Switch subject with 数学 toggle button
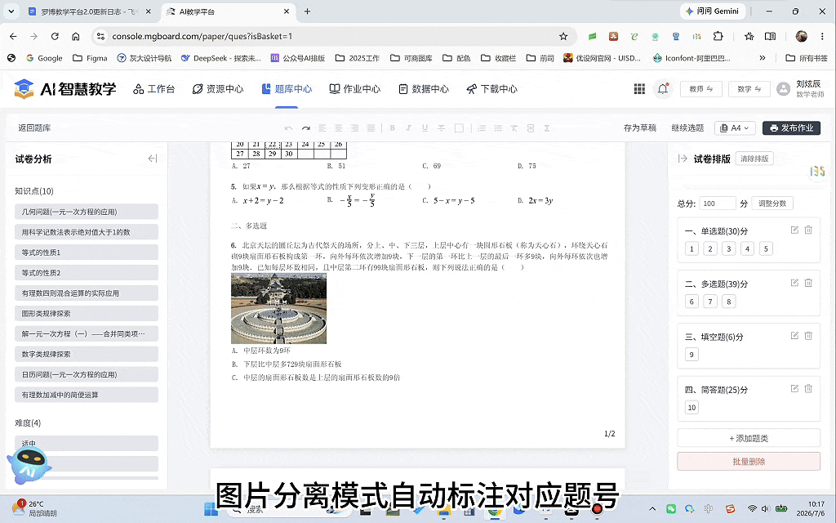The image size is (836, 523). pyautogui.click(x=749, y=89)
